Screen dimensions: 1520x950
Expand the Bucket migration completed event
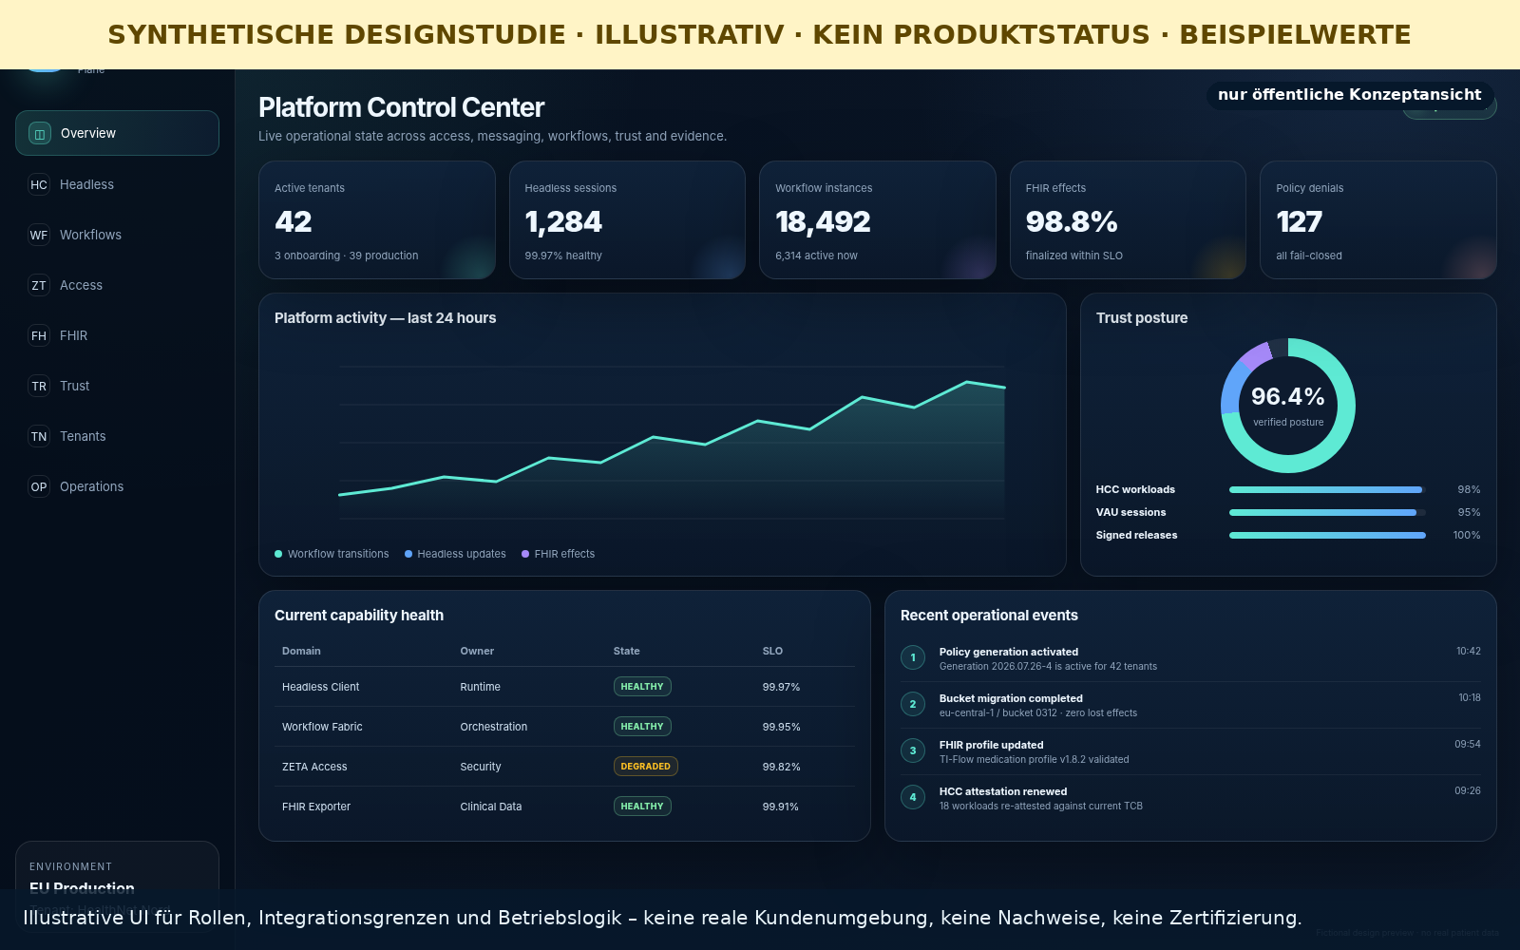click(x=1190, y=705)
